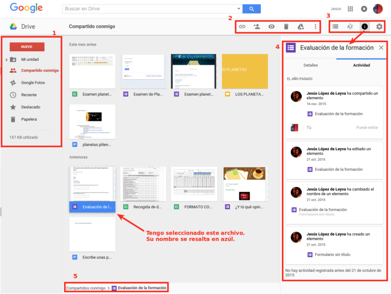
Task: Sort files with the A-Z icon
Action: [350, 26]
